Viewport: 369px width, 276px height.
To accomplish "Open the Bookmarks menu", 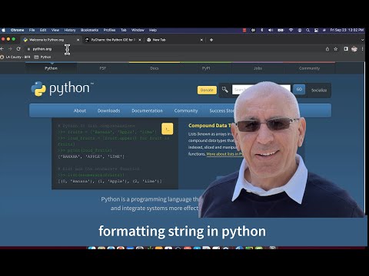I will pos(89,30).
